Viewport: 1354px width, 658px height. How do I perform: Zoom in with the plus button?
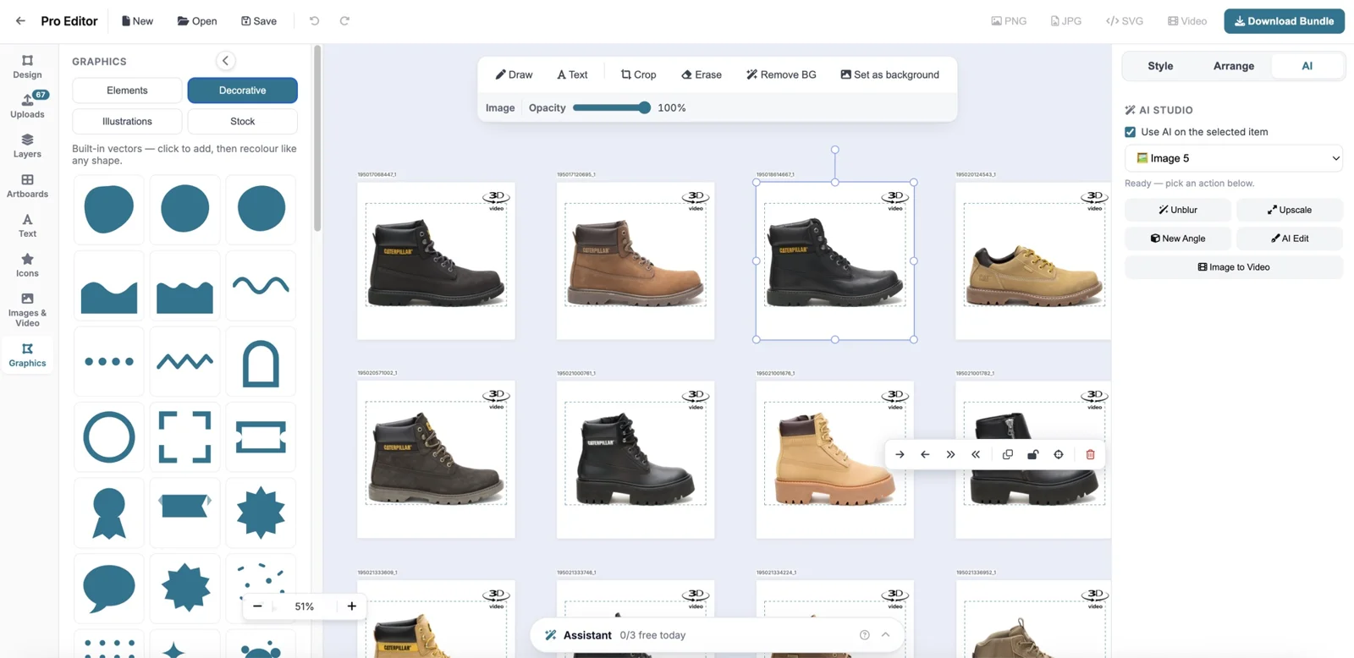[352, 606]
